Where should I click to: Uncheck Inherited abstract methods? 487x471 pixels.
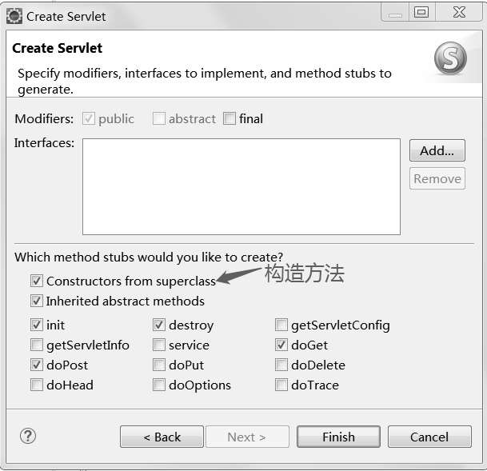37,301
